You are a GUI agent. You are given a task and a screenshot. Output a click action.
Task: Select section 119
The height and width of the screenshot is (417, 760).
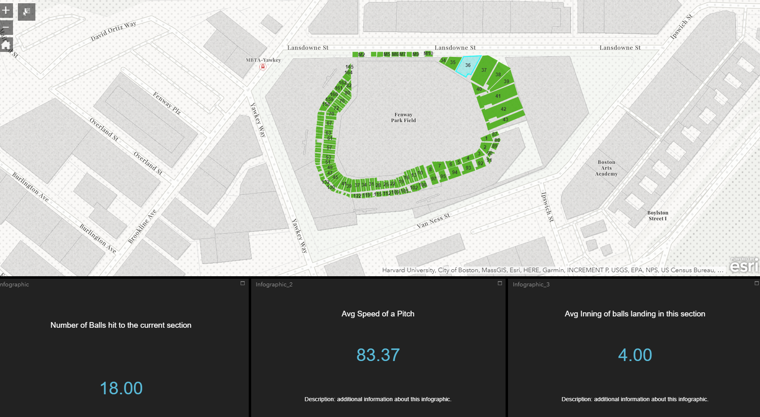point(367,195)
